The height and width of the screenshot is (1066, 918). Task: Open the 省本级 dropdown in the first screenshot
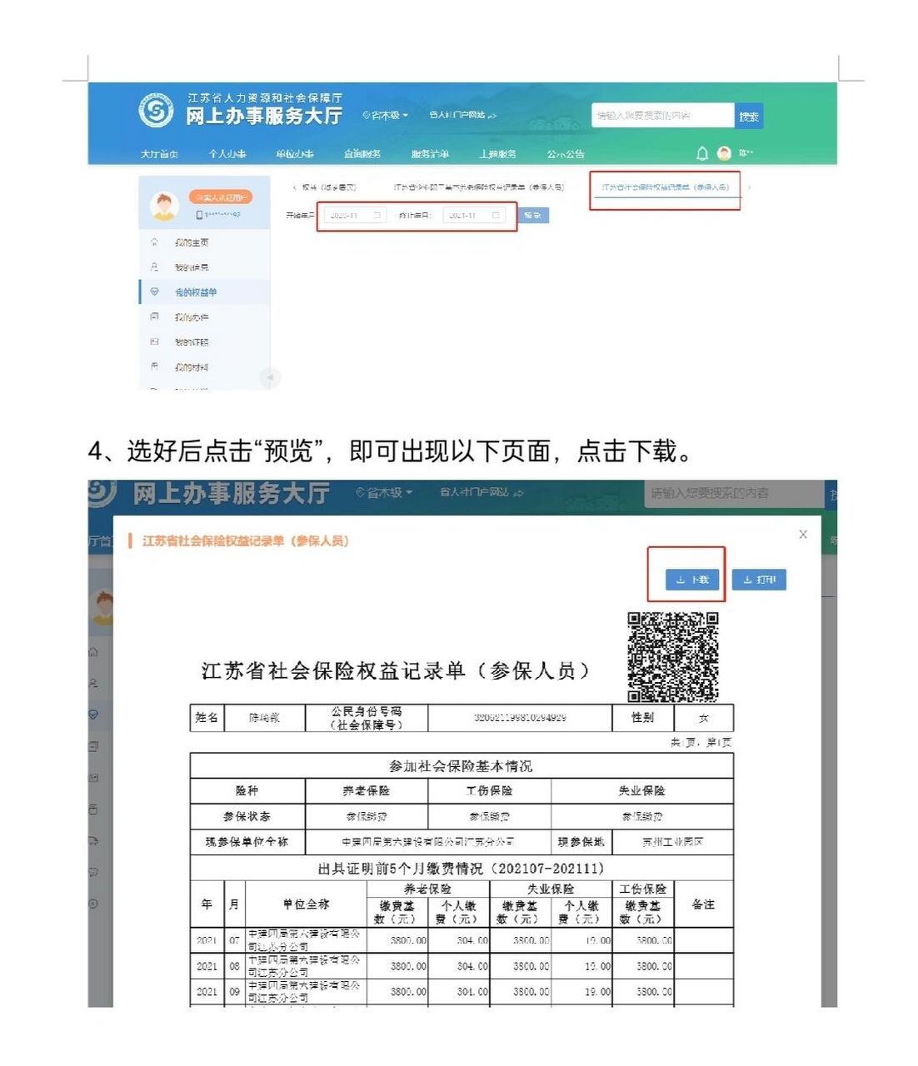coord(386,115)
